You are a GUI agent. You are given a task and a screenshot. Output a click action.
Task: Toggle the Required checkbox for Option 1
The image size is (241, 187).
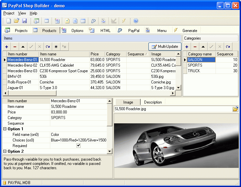pos(78,145)
